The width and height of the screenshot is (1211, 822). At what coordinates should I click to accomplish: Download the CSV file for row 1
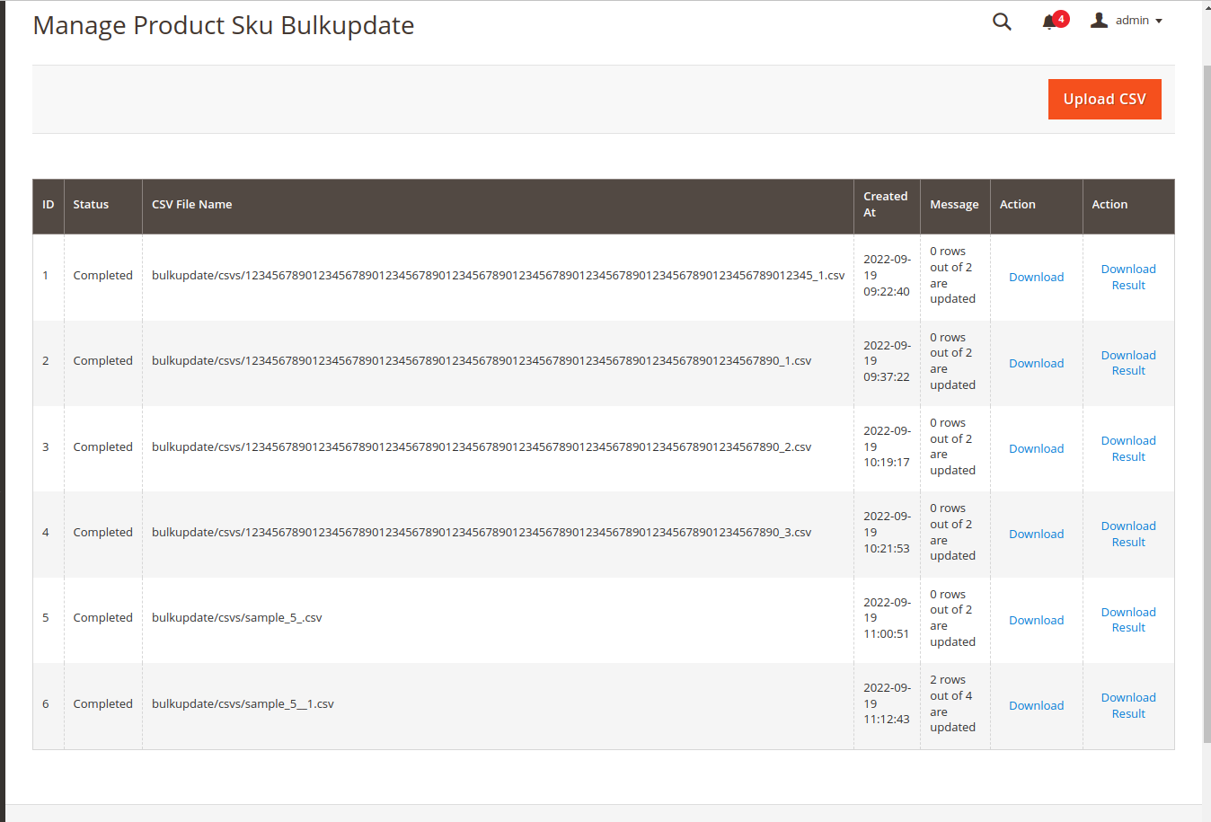pyautogui.click(x=1036, y=278)
